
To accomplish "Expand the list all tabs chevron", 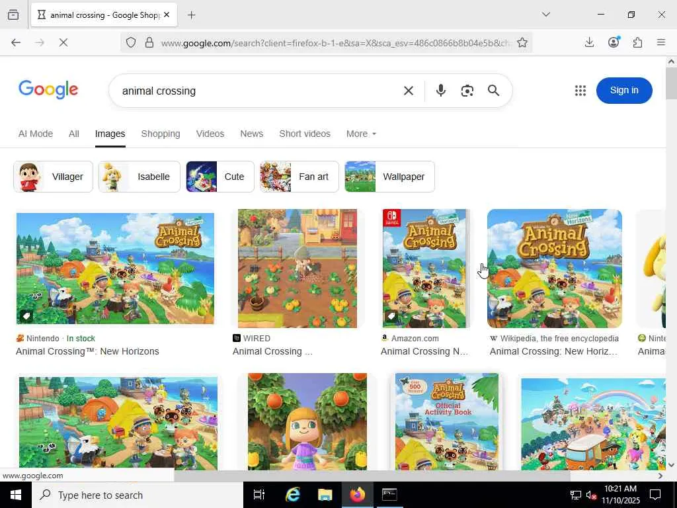I will tap(546, 15).
